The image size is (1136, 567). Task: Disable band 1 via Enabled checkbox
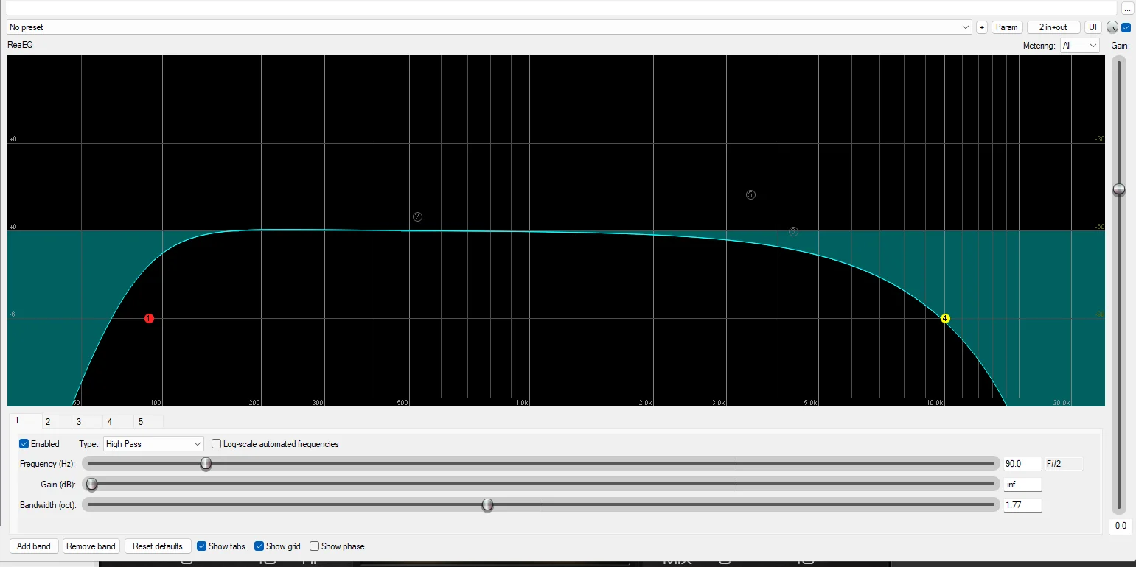[24, 444]
